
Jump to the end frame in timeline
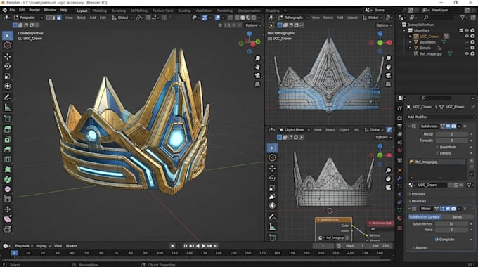tap(216, 246)
